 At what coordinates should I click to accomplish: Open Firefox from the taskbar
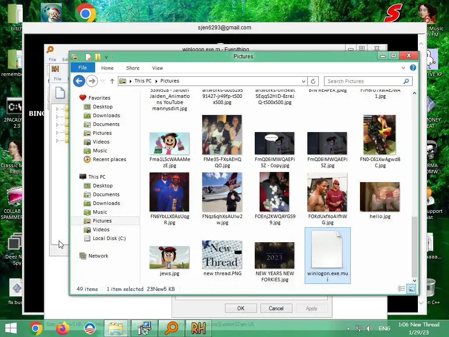(62, 328)
